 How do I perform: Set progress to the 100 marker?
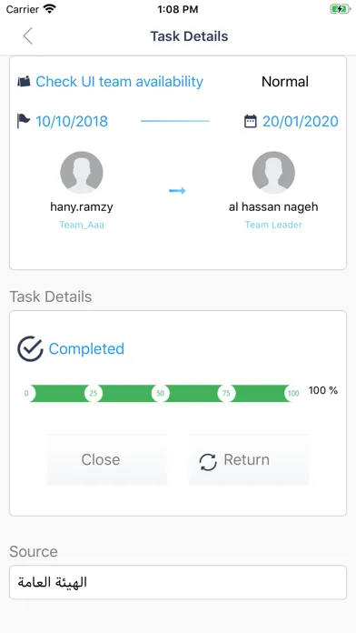[x=293, y=393]
